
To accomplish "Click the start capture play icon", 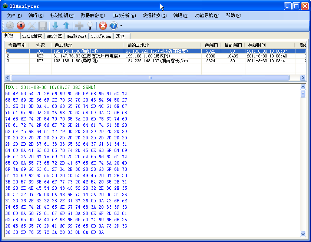I will point(10,26).
